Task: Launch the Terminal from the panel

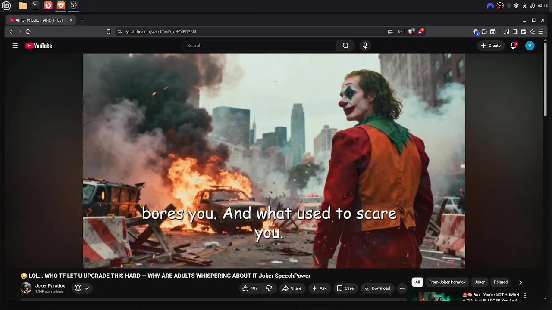Action: (x=35, y=6)
